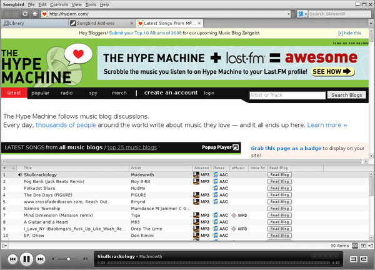This screenshot has width=375, height=270.
Task: Open the Help menu
Action: pos(104,4)
